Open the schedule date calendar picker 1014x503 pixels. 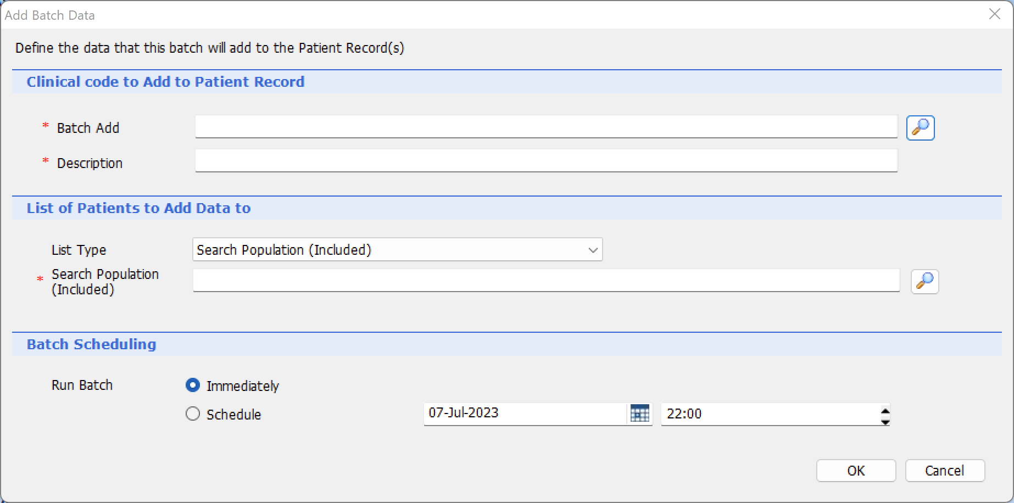pyautogui.click(x=639, y=413)
